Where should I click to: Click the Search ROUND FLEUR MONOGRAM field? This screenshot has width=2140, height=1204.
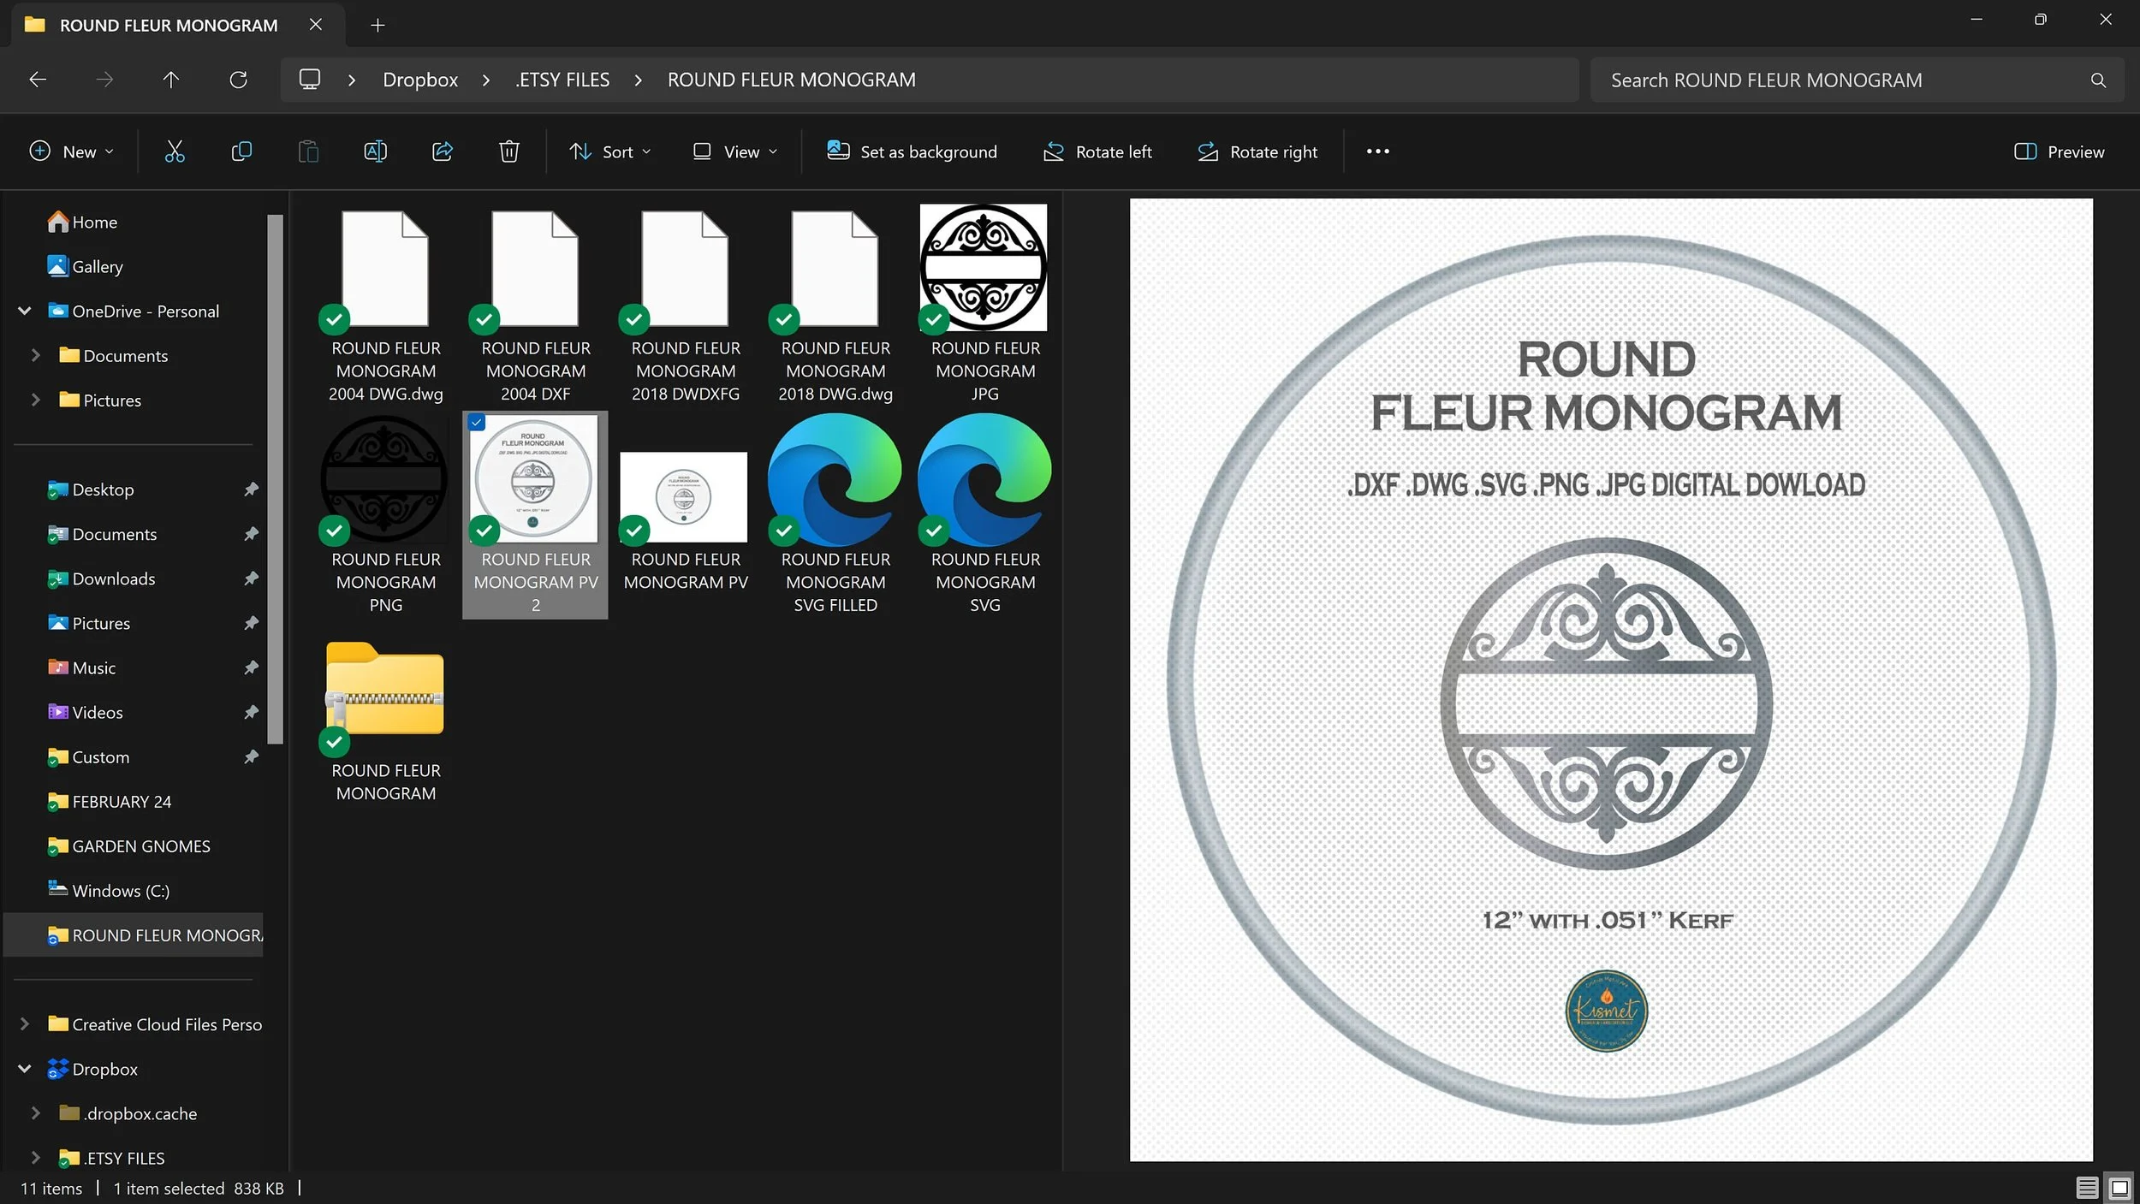click(x=1840, y=80)
